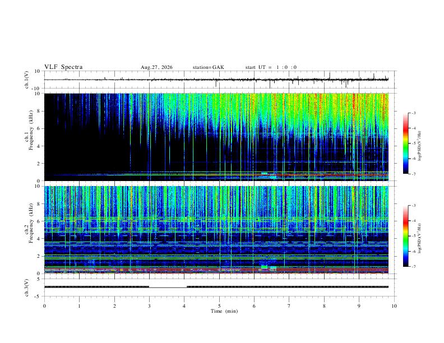Click the 5 minute tick on time axis
Viewport: 444px width, 343px height.
(x=219, y=306)
